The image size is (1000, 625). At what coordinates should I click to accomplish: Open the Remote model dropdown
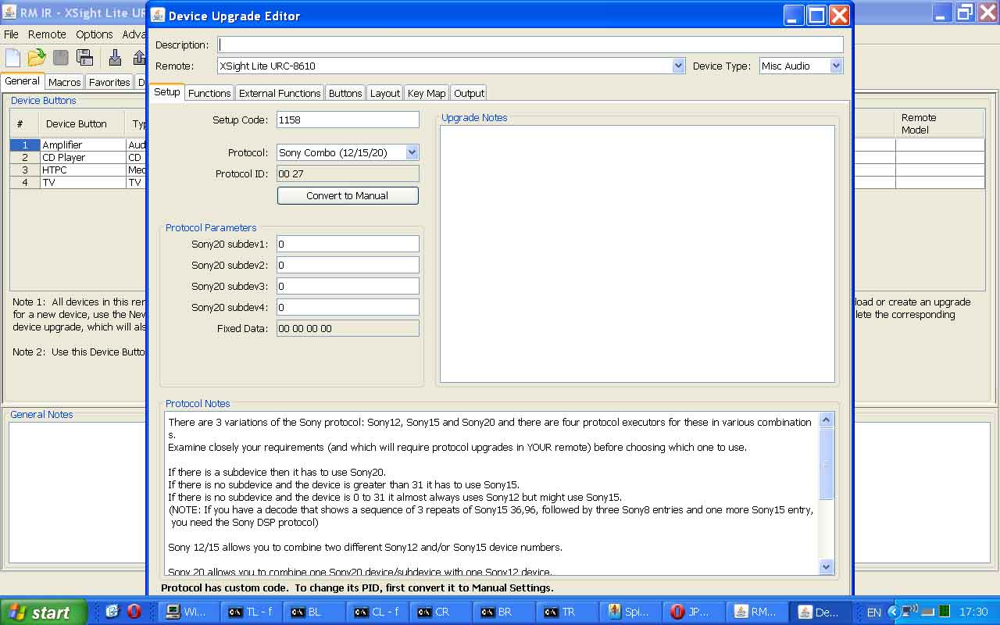tap(678, 66)
